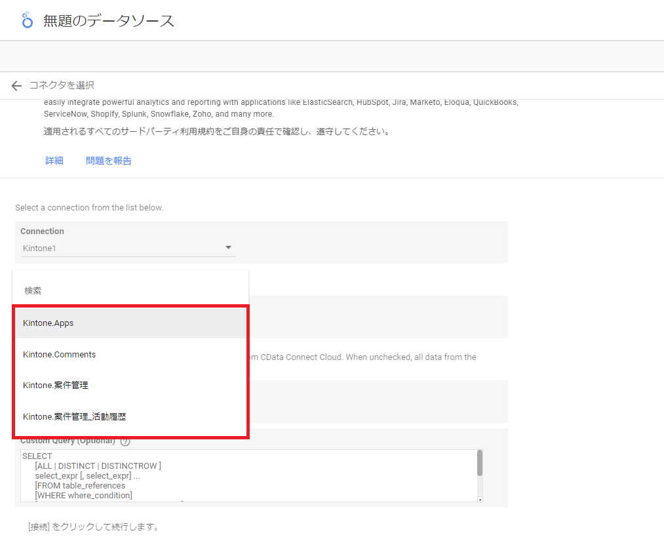Select Kintone.Apps from the list
Screen dimensions: 664x558
(x=130, y=323)
